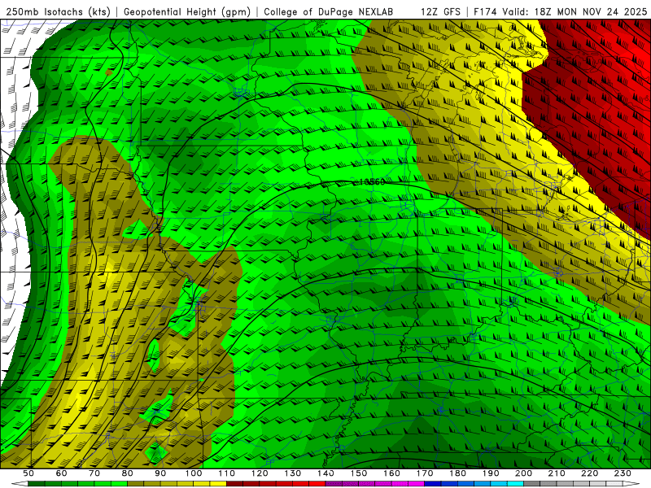Image resolution: width=651 pixels, height=488 pixels.
Task: Click the cyan swatch left of 200
Action: pos(515,483)
